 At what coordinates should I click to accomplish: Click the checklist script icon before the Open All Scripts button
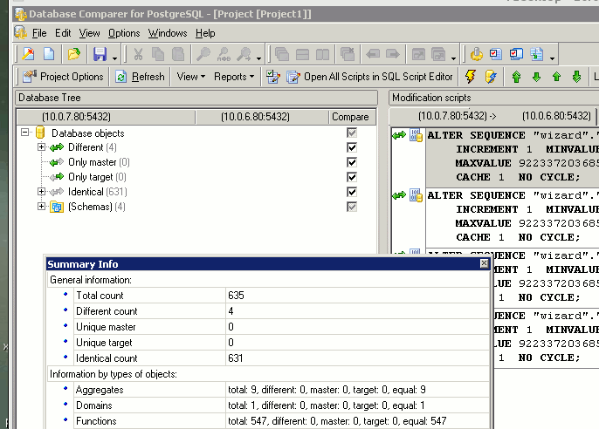[x=272, y=77]
